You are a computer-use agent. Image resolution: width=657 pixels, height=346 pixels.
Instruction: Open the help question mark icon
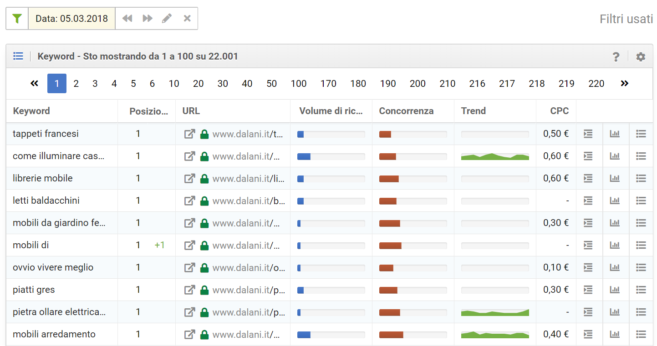pos(616,57)
